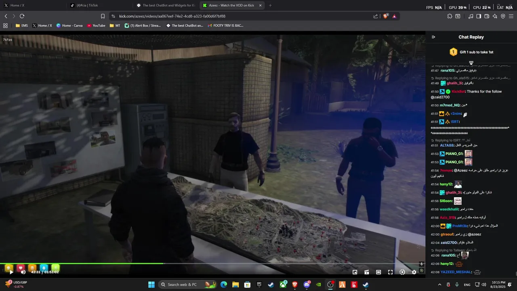Open video player settings gear
Image resolution: width=517 pixels, height=291 pixels.
point(414,272)
